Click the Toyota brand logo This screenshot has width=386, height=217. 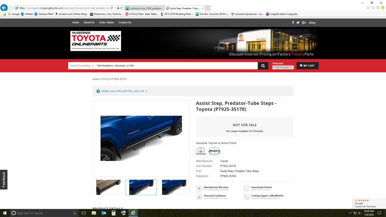(201, 151)
